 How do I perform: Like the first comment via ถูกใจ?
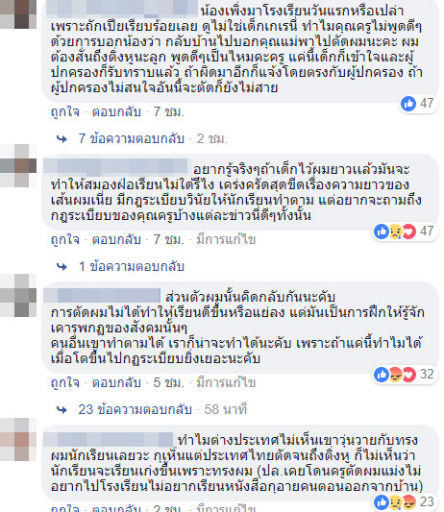(65, 112)
